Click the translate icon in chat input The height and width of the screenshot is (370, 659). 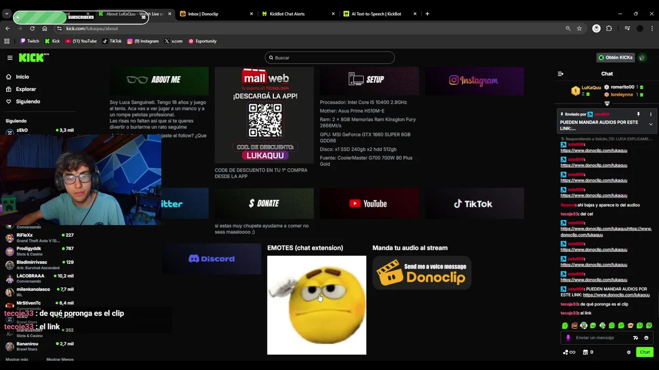coord(635,338)
